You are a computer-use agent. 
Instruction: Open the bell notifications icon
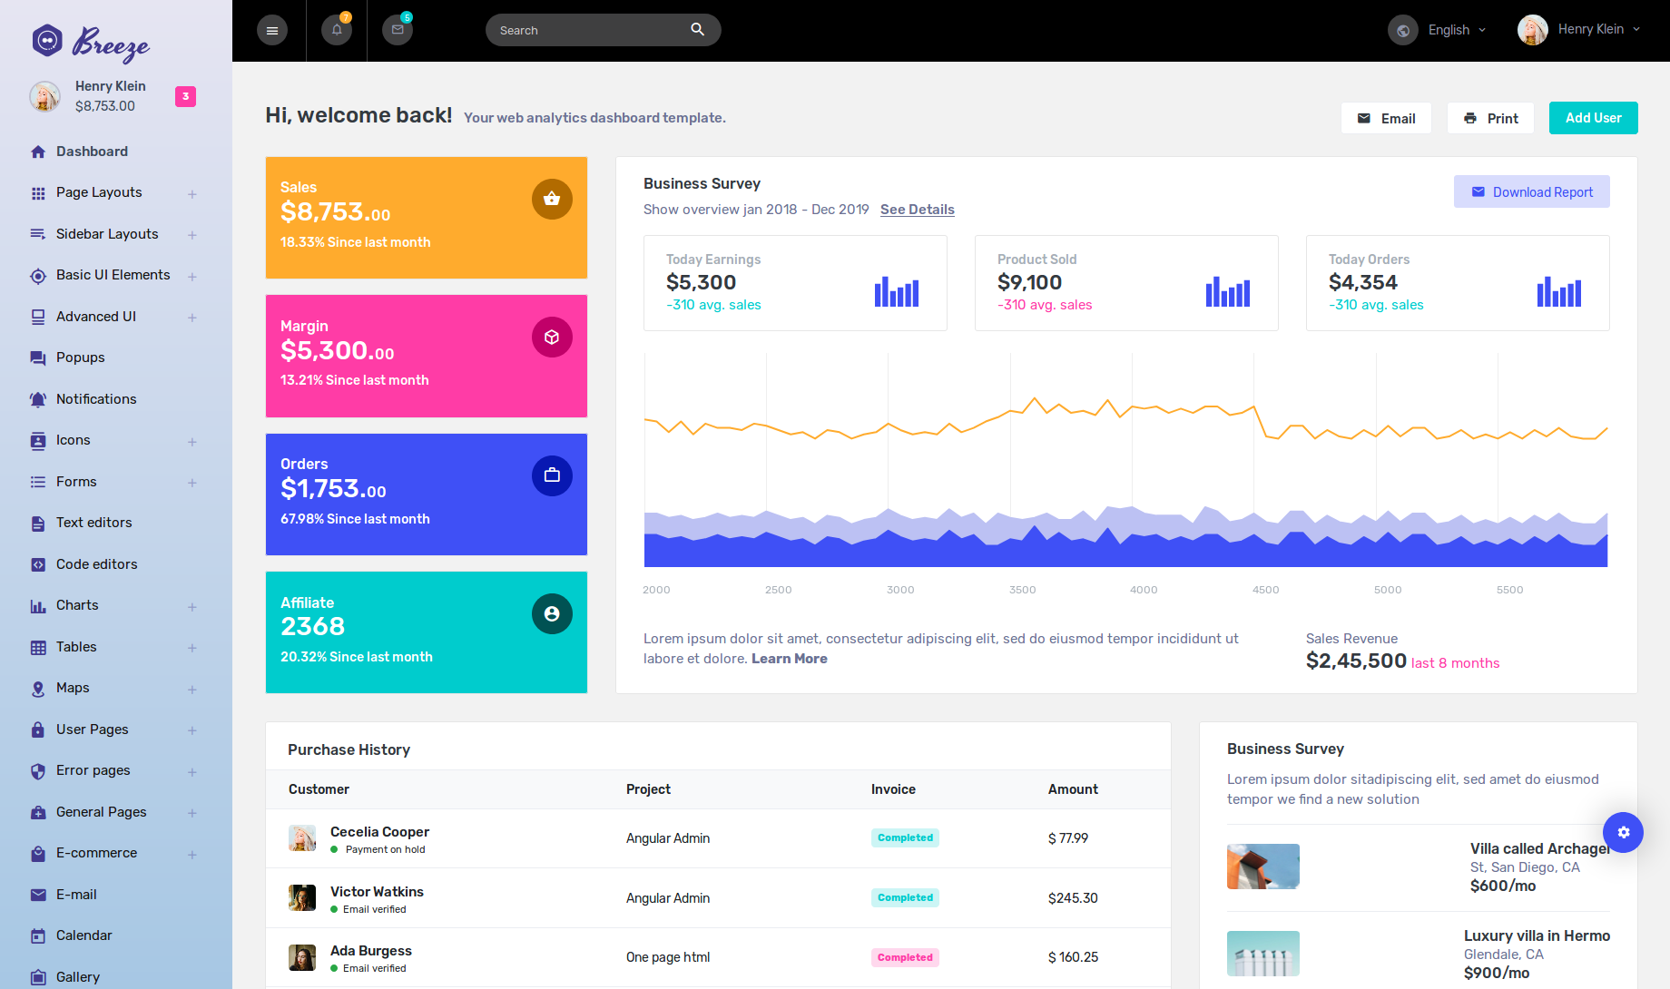tap(337, 30)
